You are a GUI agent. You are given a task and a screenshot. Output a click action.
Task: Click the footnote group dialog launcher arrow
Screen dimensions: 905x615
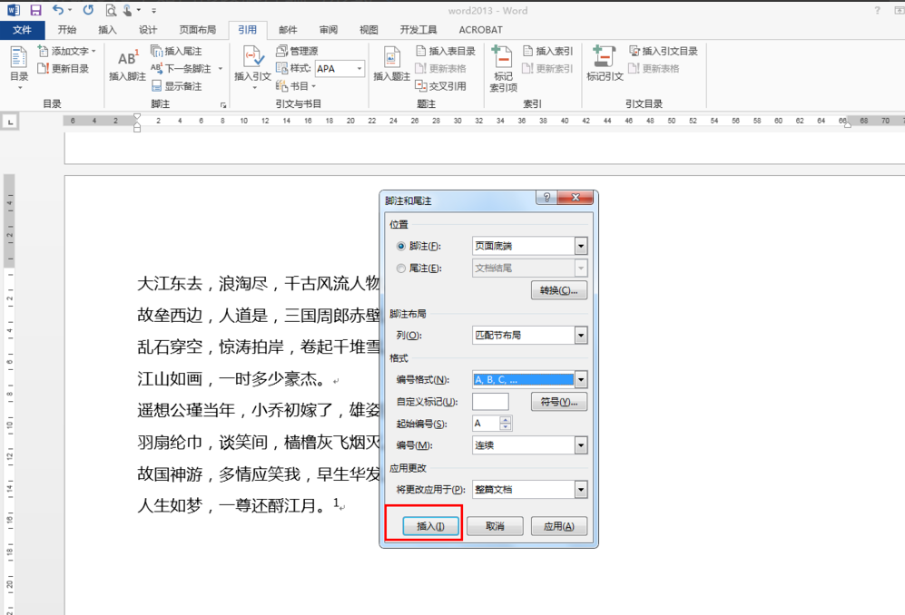[x=223, y=105]
